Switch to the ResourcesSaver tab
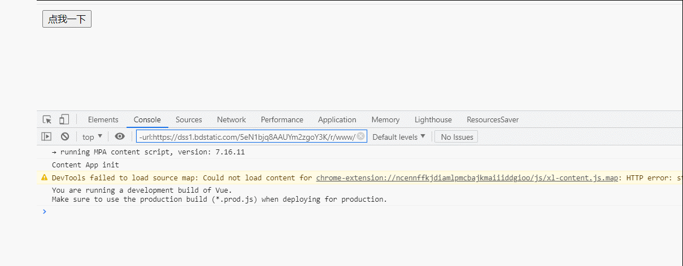 493,119
